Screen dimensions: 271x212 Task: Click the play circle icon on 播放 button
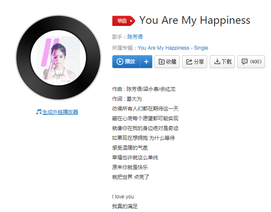120,62
